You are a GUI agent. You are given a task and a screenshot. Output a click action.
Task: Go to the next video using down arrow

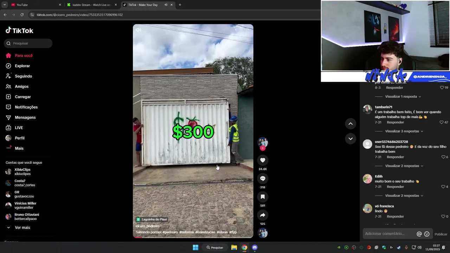click(x=351, y=139)
